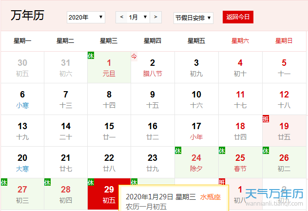Go to previous month with < arrow

(121, 17)
